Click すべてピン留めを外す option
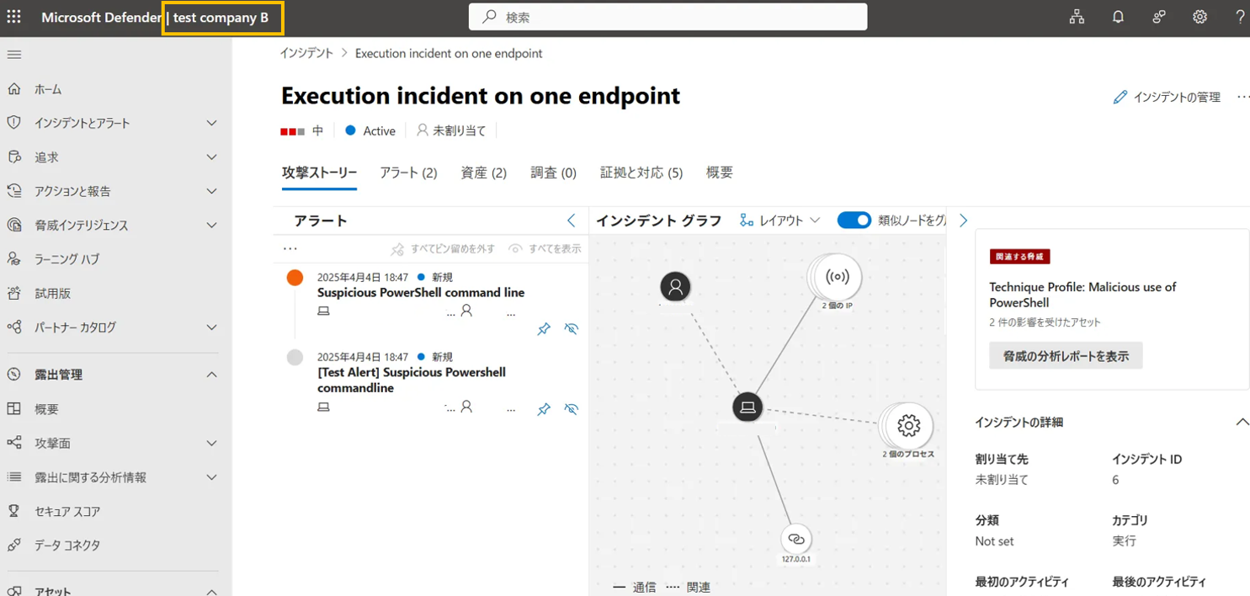This screenshot has width=1250, height=596. coord(443,249)
